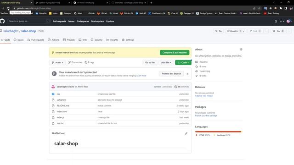Switch to the repository Settings tab
Viewport: 294px width, 165px height.
coord(128,40)
